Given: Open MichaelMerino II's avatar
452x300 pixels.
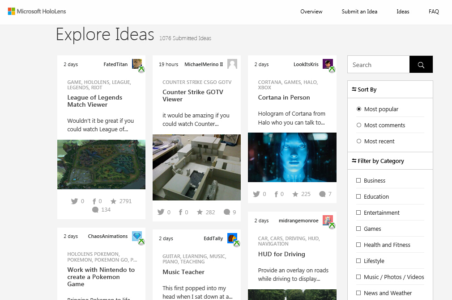Looking at the screenshot, I should 232,64.
